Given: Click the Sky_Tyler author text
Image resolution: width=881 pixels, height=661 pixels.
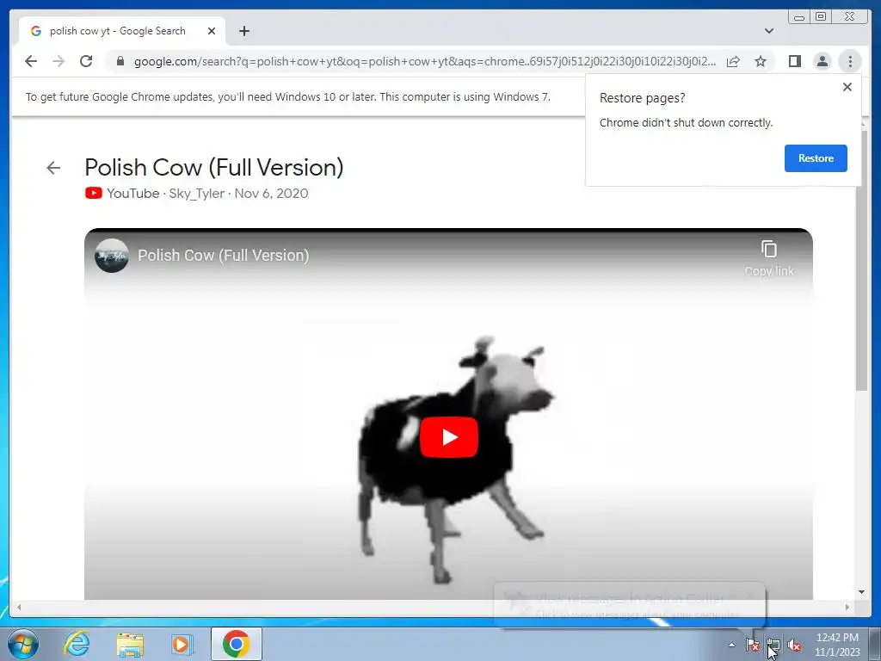Looking at the screenshot, I should pos(197,194).
